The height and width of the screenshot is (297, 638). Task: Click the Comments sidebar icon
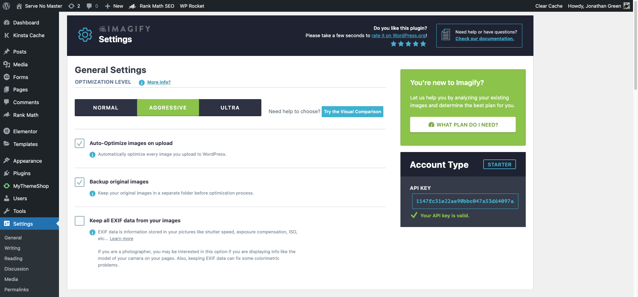7,102
